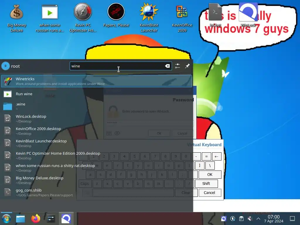The height and width of the screenshot is (225, 300).
Task: Open Big Money Deluxe.desktop result
Action: (x=96, y=180)
